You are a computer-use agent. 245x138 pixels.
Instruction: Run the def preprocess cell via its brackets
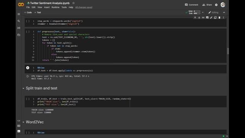pyautogui.click(x=28, y=31)
